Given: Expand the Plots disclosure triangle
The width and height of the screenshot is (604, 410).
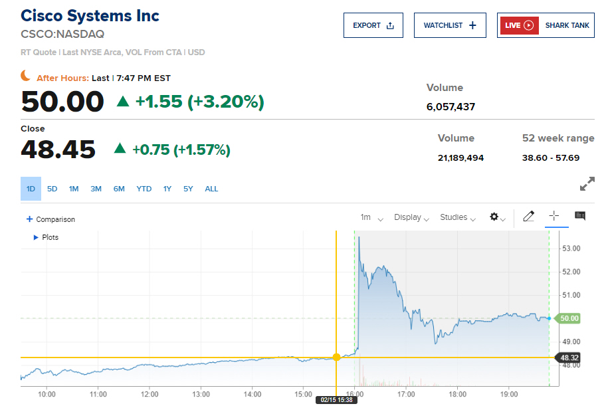Looking at the screenshot, I should (36, 237).
